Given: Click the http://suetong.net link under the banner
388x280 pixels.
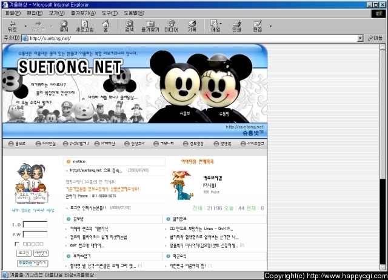Looking at the screenshot, I should click(x=244, y=127).
